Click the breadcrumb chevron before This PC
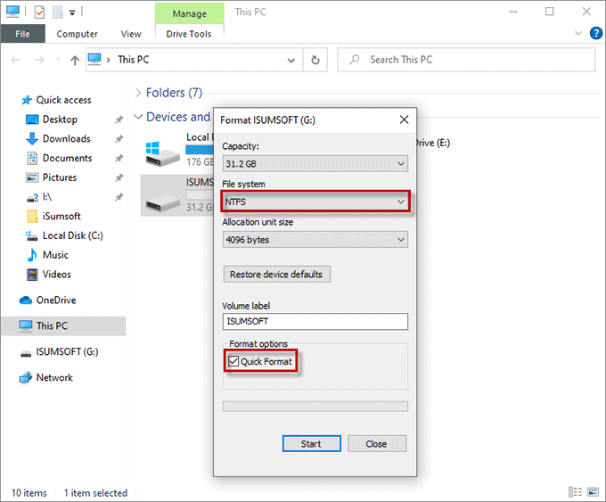The height and width of the screenshot is (502, 606). (109, 60)
